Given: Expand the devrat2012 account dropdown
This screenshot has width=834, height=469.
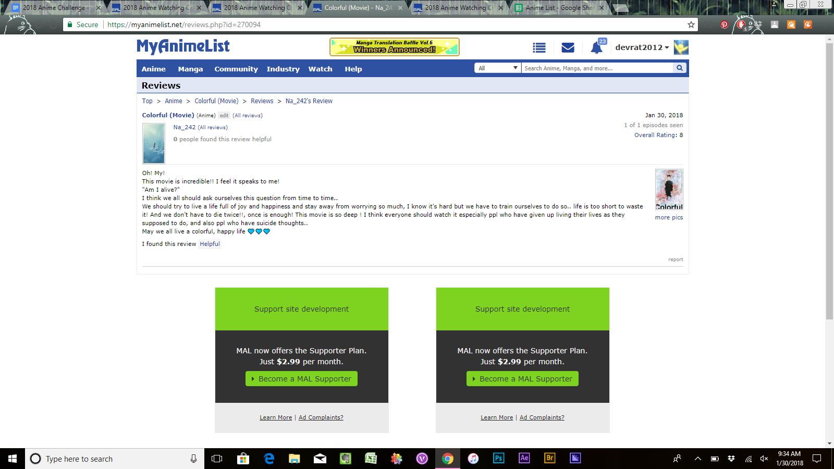Looking at the screenshot, I should pos(642,47).
